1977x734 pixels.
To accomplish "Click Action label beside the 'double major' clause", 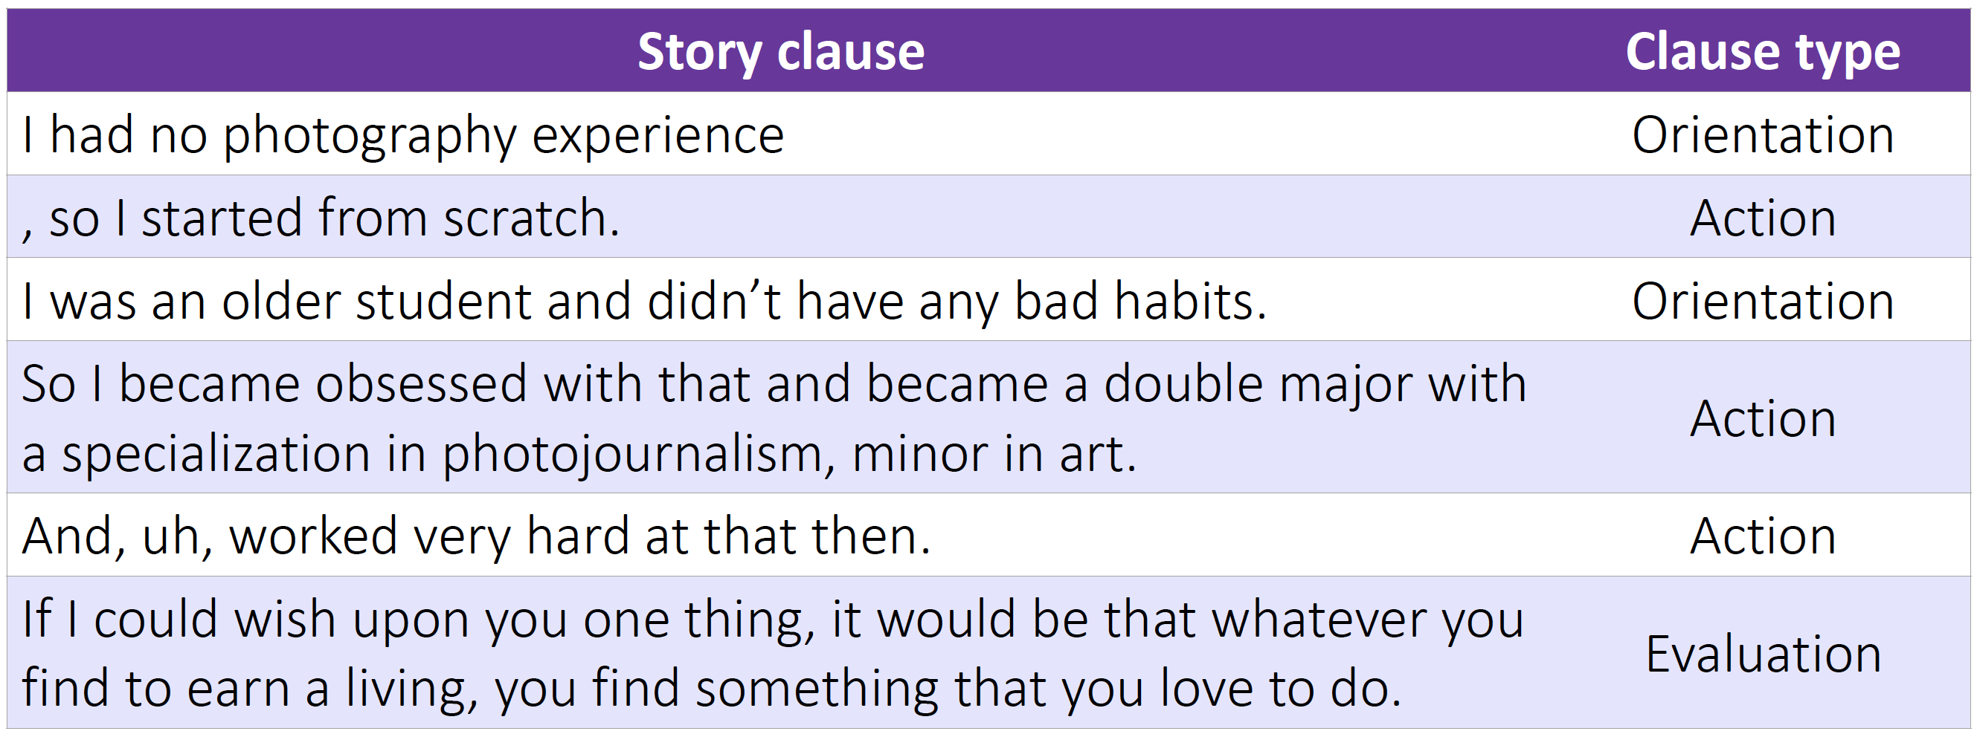I will [1762, 418].
